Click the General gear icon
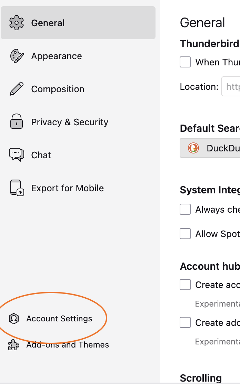 click(17, 23)
